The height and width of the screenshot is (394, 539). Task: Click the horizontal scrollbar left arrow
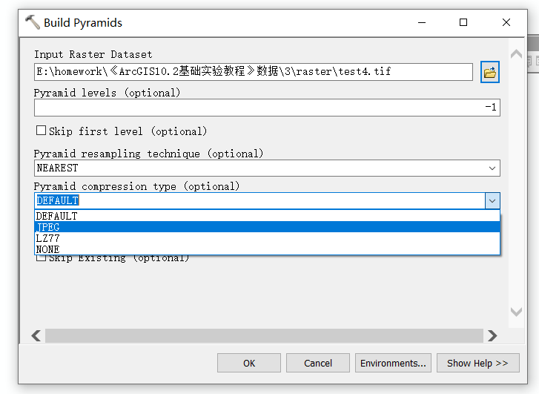[x=36, y=335]
